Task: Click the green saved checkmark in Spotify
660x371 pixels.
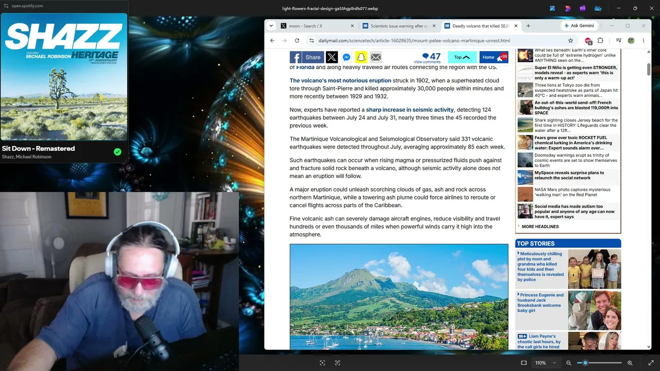Action: click(118, 151)
